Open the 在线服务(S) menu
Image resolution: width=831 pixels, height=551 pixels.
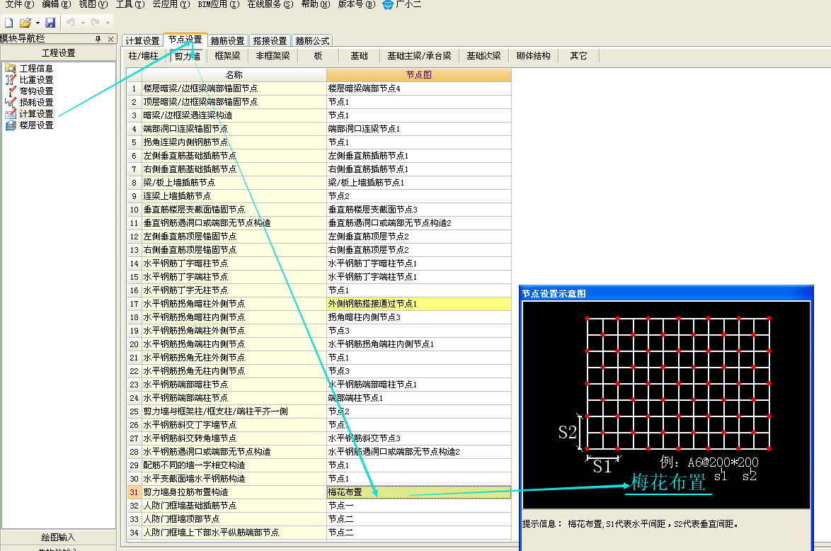270,4
